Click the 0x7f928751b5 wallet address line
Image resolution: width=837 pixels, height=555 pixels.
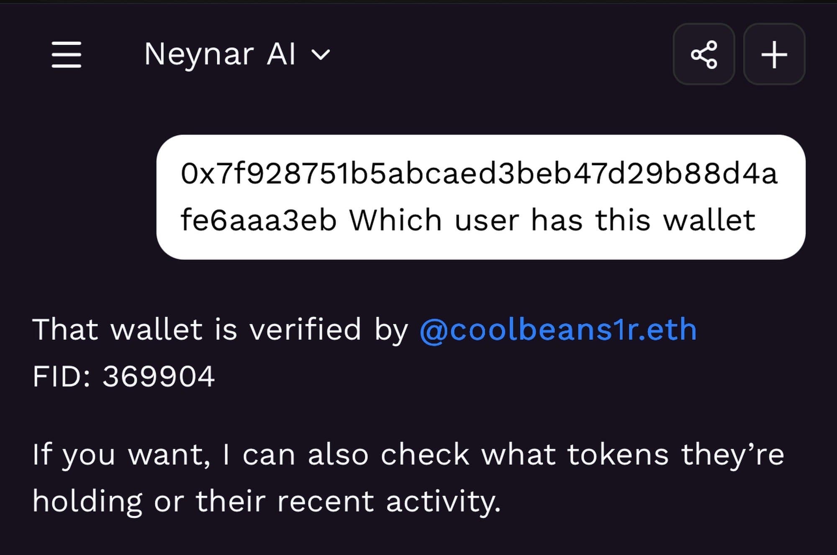tap(479, 174)
